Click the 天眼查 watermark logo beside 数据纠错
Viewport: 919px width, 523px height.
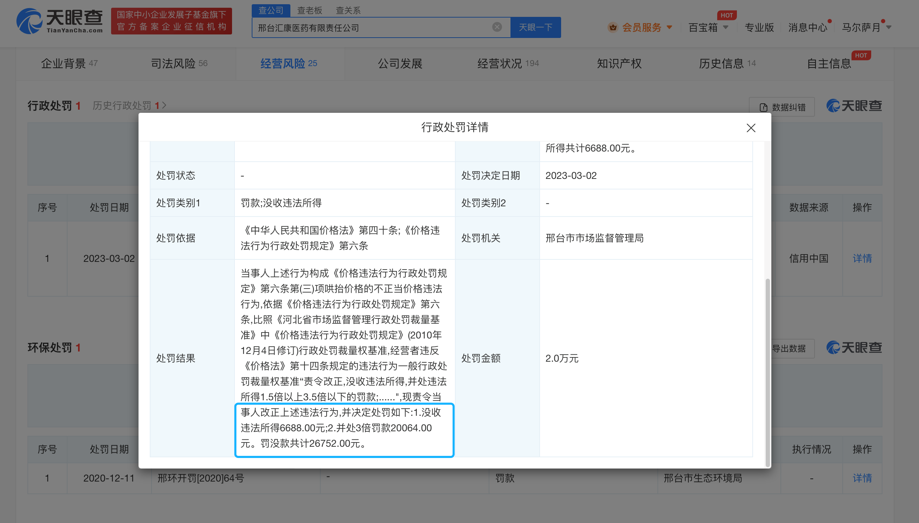854,106
